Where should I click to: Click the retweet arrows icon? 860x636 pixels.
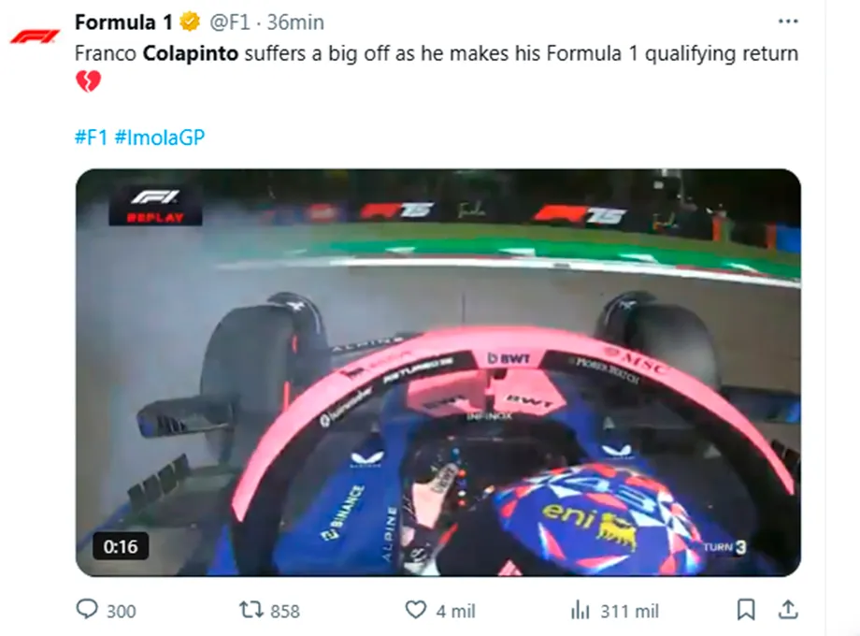tap(251, 610)
